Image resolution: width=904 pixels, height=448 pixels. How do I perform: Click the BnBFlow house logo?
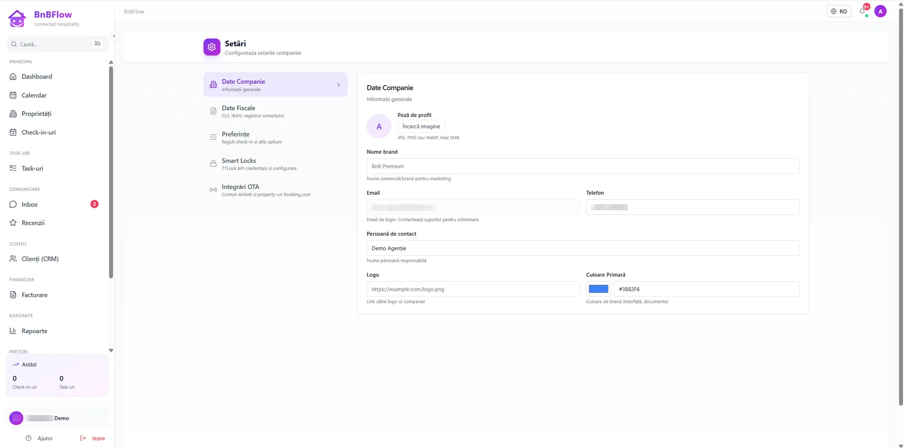coord(17,19)
